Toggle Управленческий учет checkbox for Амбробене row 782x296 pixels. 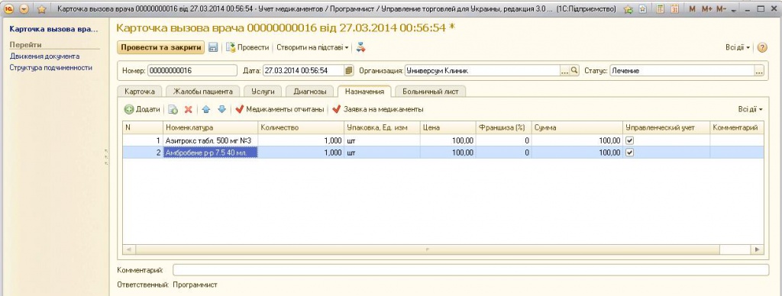[x=629, y=153]
